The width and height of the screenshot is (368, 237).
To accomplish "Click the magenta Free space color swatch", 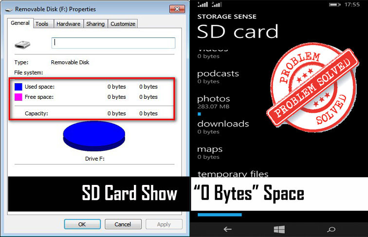I will (18, 97).
